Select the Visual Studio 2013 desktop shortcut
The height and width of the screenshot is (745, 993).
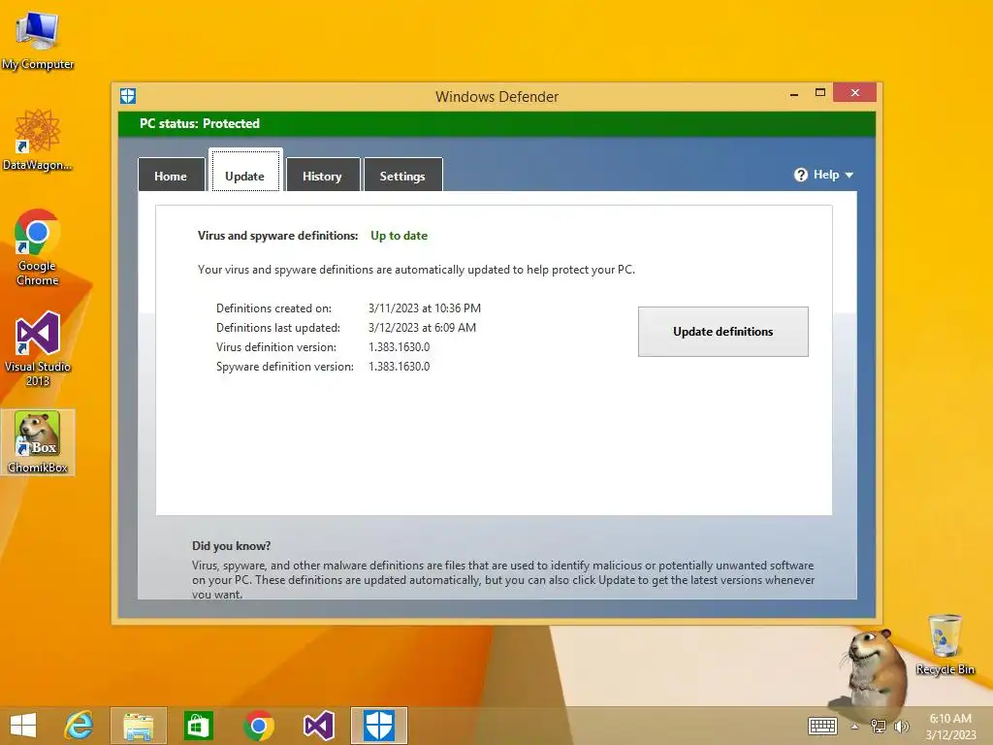point(38,348)
